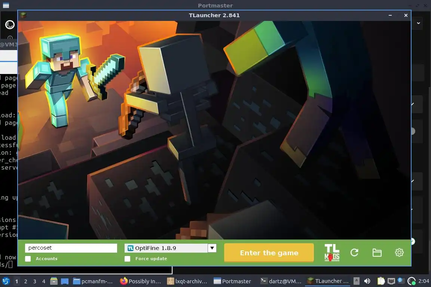This screenshot has width=431, height=287.
Task: Open the LXQt start menu icon
Action: point(6,281)
